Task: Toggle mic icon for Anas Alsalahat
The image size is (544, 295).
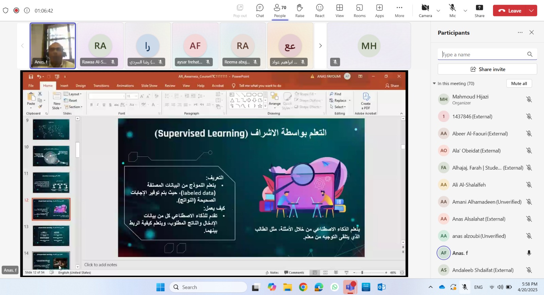Action: coord(529,219)
